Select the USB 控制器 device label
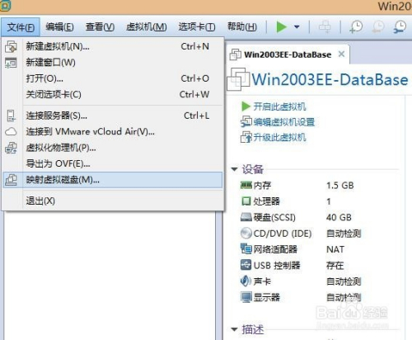Viewport: 412px width, 340px height. [277, 265]
